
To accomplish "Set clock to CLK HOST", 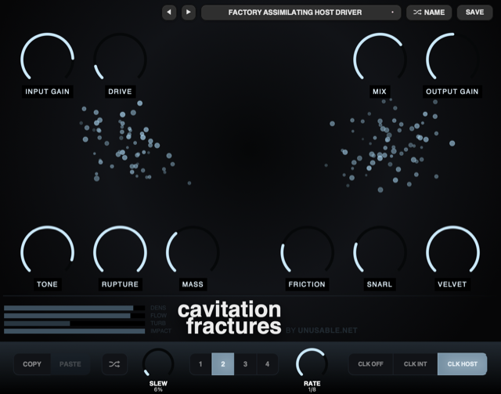I will click(x=463, y=364).
